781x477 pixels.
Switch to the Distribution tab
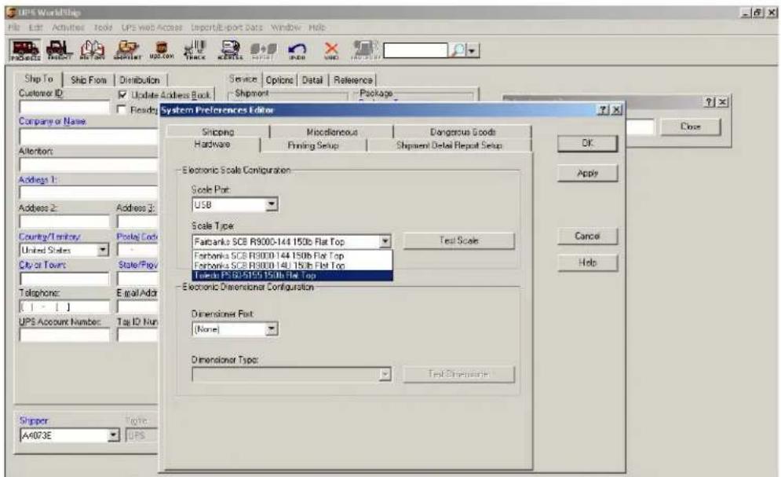tap(140, 79)
